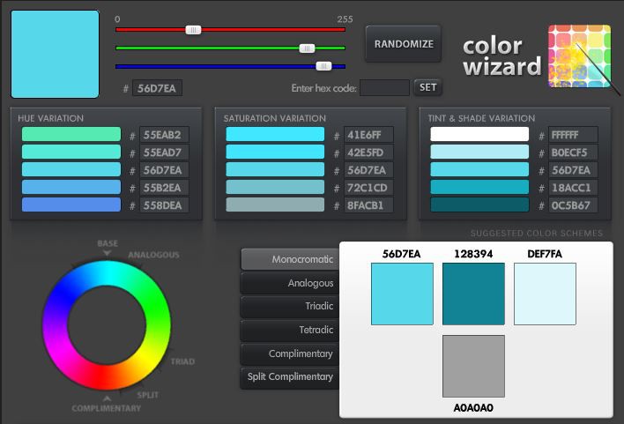Pick the hue variation swatch 55EAB2
Screen dimensions: 624x424
(71, 134)
